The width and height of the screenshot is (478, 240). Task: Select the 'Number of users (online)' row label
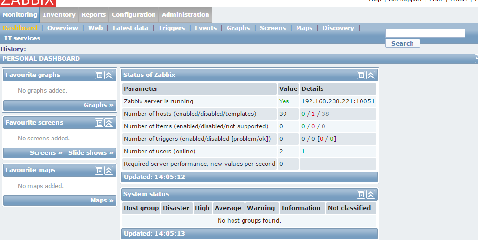159,151
